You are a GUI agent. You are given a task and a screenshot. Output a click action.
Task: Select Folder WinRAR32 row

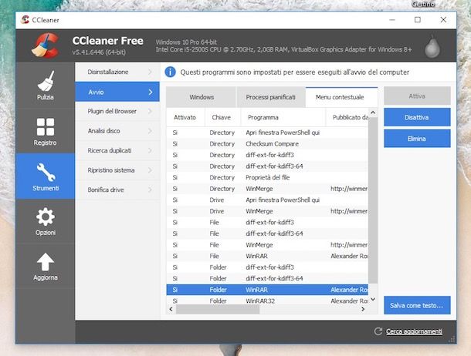[x=267, y=301]
